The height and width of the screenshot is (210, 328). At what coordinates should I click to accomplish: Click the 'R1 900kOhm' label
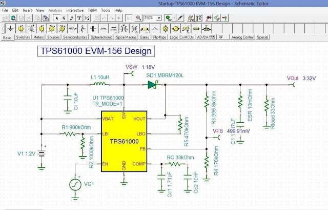(76, 127)
